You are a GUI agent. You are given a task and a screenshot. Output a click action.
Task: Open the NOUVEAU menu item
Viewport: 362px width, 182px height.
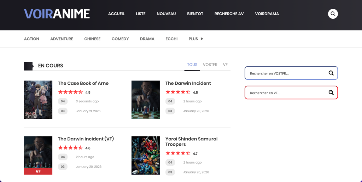click(x=166, y=14)
